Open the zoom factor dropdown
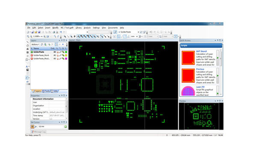274x158 pixels. click(42, 36)
